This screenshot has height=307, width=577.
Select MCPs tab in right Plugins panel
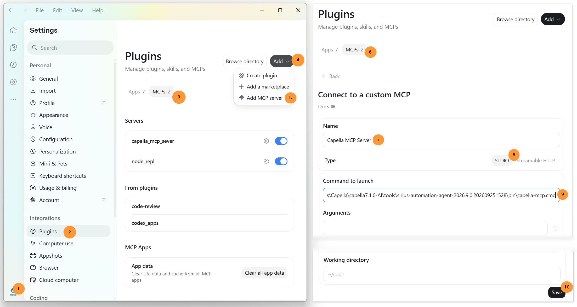[354, 50]
